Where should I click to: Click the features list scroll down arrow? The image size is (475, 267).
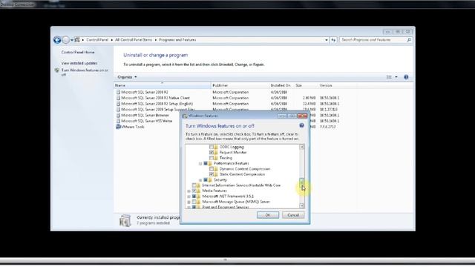tap(302, 205)
